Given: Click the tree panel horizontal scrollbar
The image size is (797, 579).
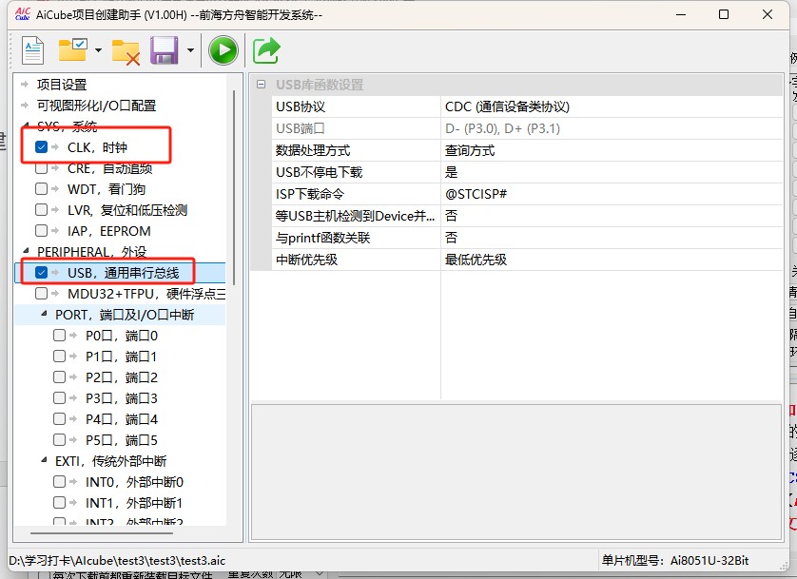Looking at the screenshot, I should click(x=102, y=533).
